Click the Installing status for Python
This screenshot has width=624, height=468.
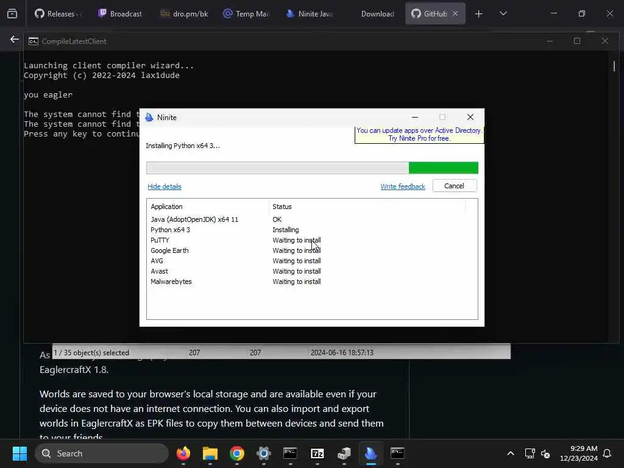[286, 230]
